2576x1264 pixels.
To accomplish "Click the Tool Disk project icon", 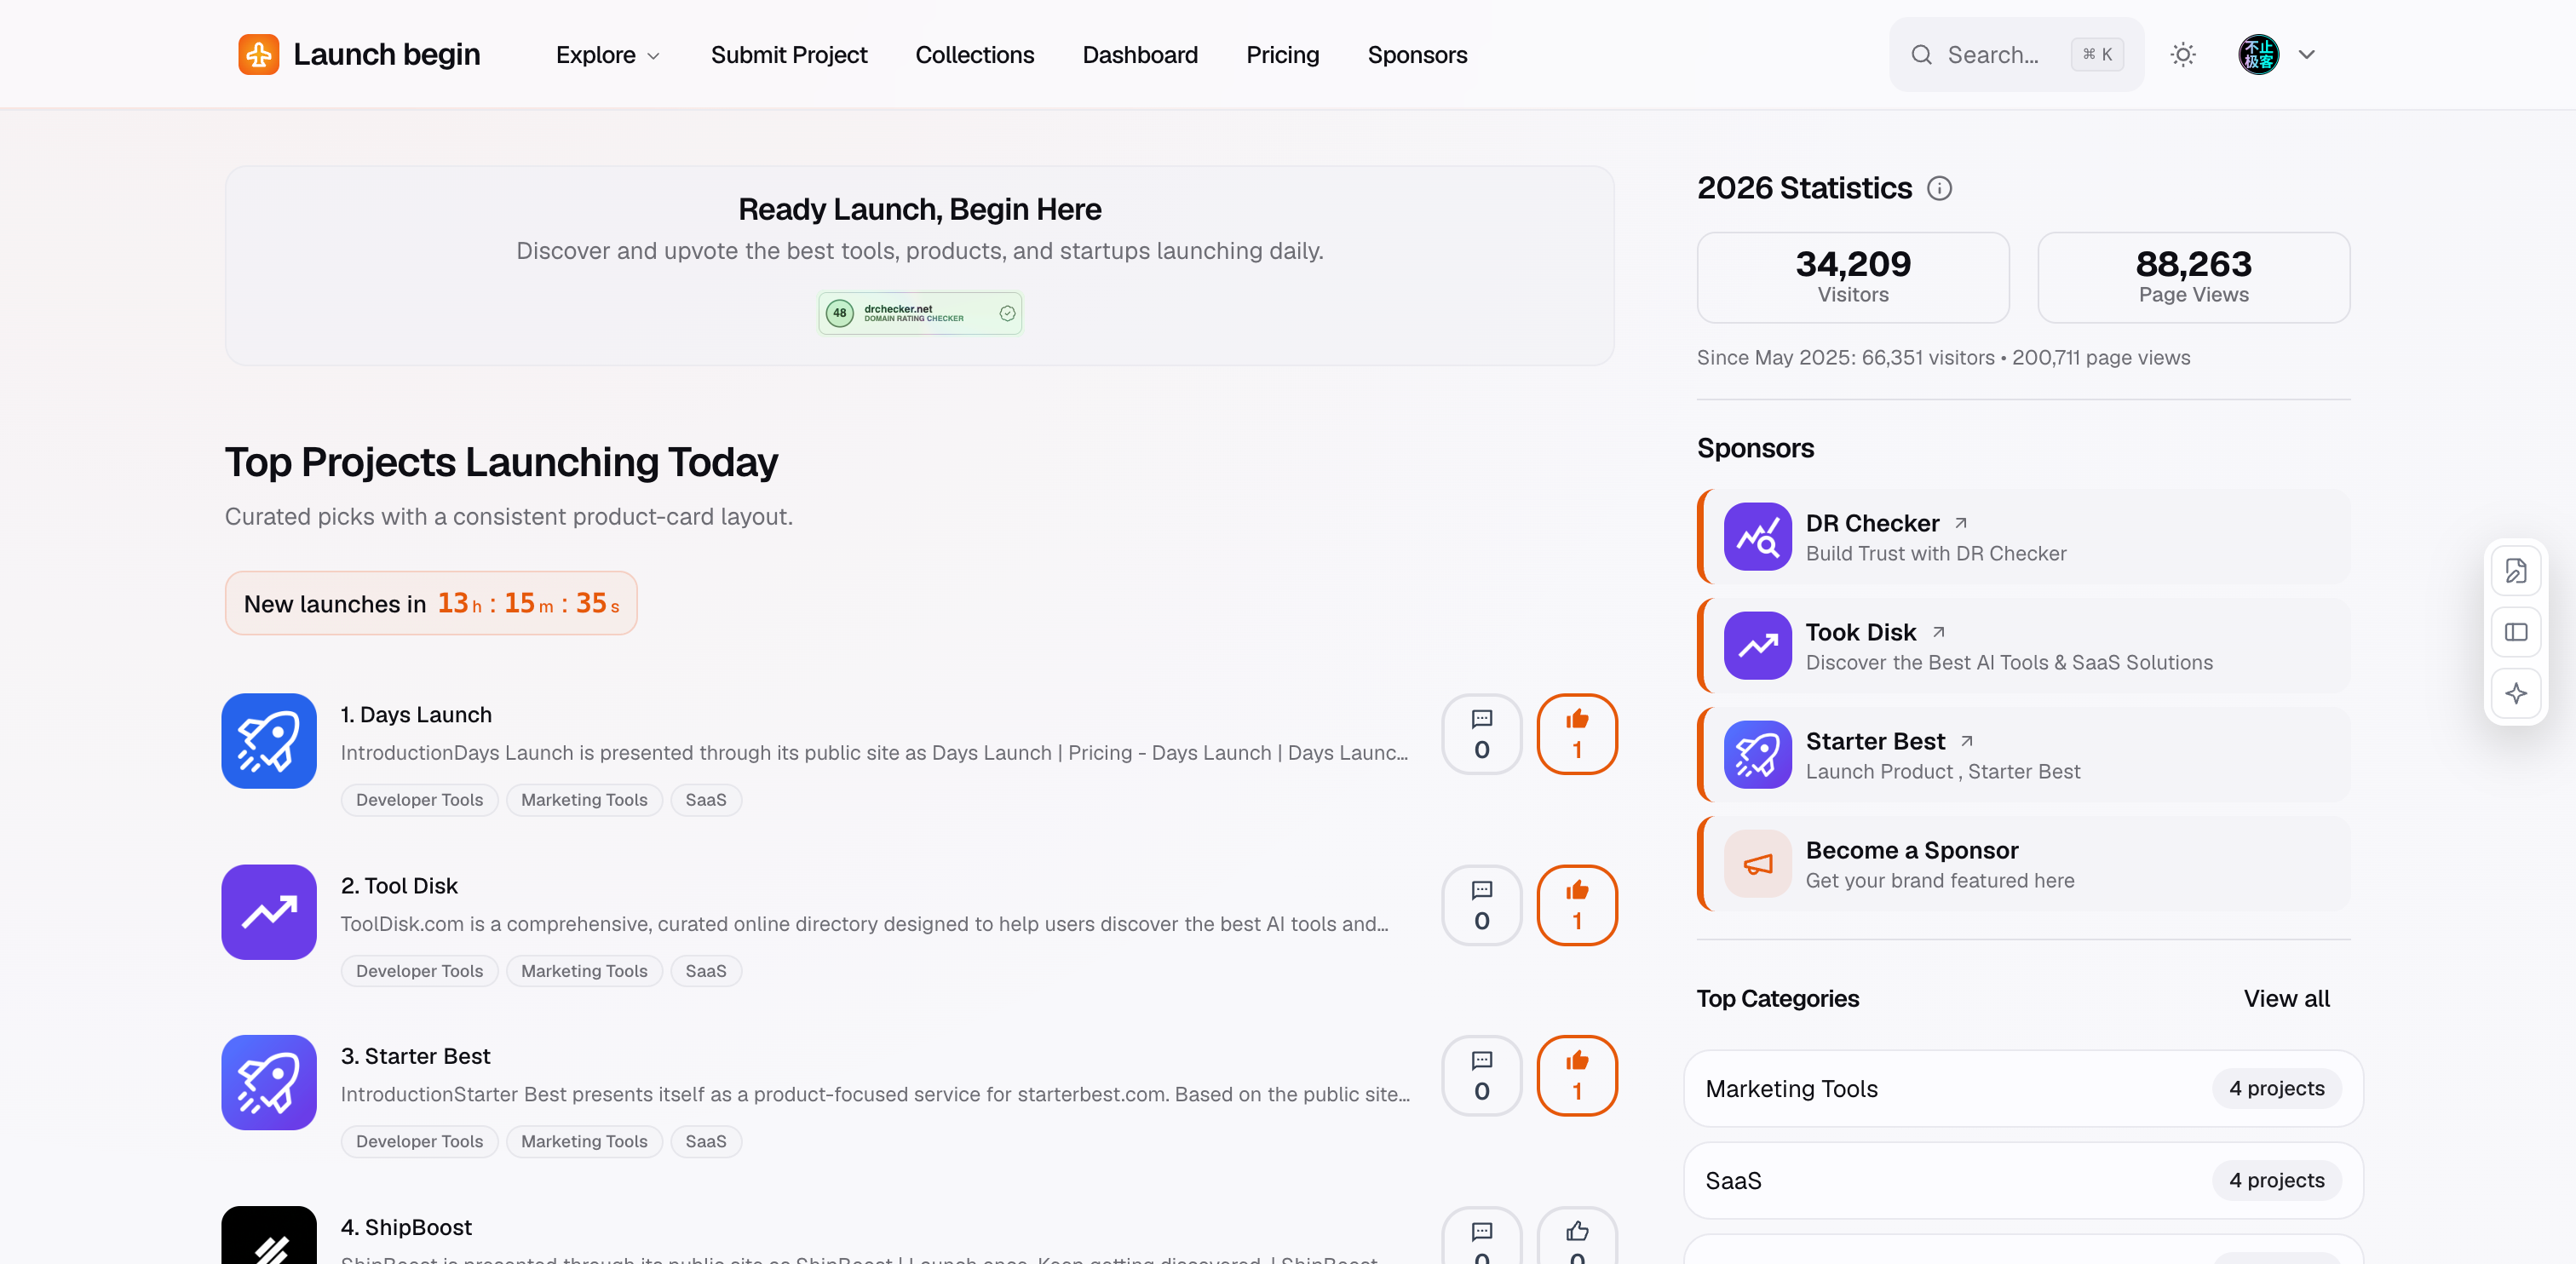I will coord(269,912).
